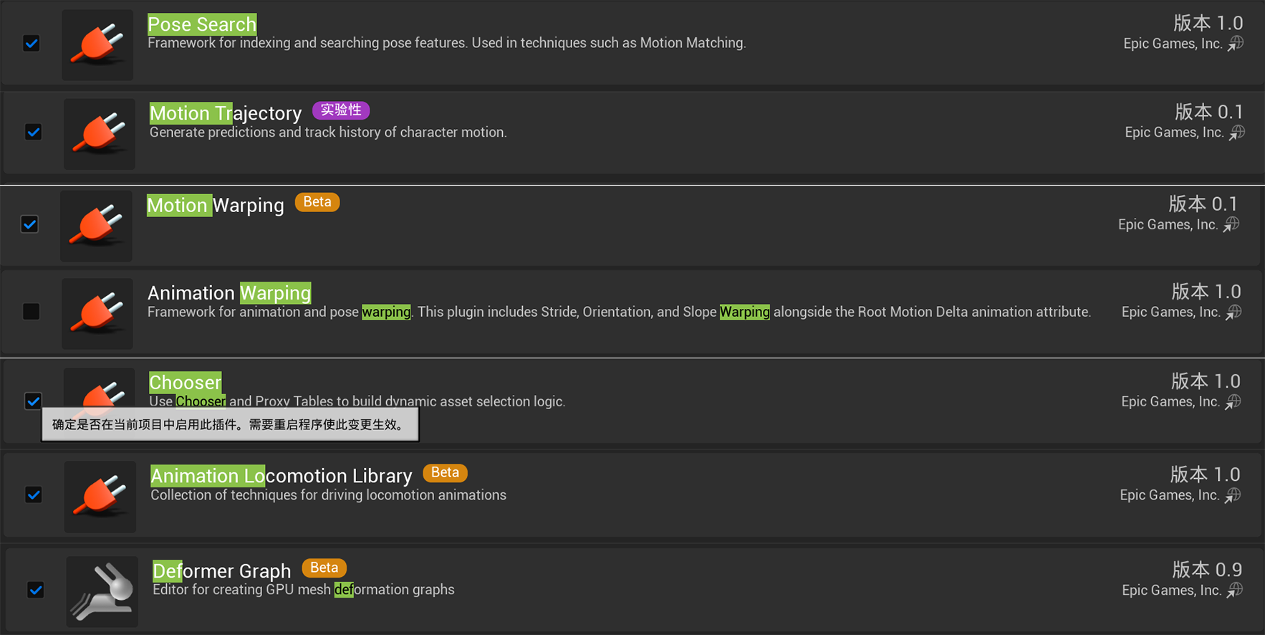The height and width of the screenshot is (635, 1265).
Task: Disable the Deformer Graph plugin checkbox
Action: click(36, 590)
